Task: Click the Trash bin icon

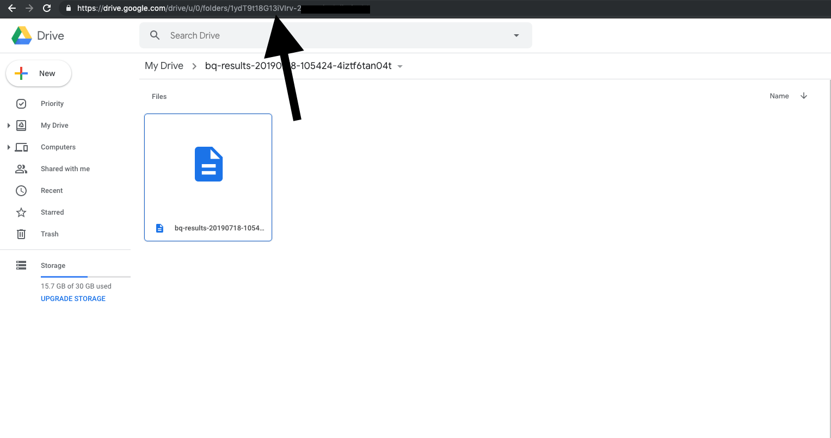Action: 21,234
